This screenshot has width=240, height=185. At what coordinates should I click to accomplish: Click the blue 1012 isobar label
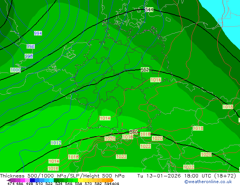coord(56,143)
